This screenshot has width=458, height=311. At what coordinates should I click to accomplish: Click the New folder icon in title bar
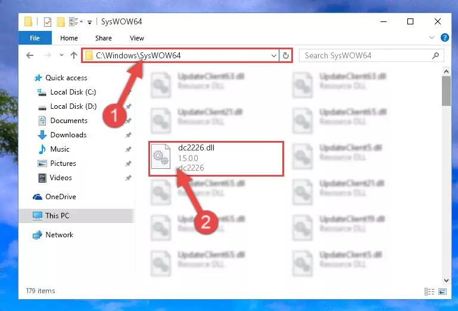pos(61,22)
